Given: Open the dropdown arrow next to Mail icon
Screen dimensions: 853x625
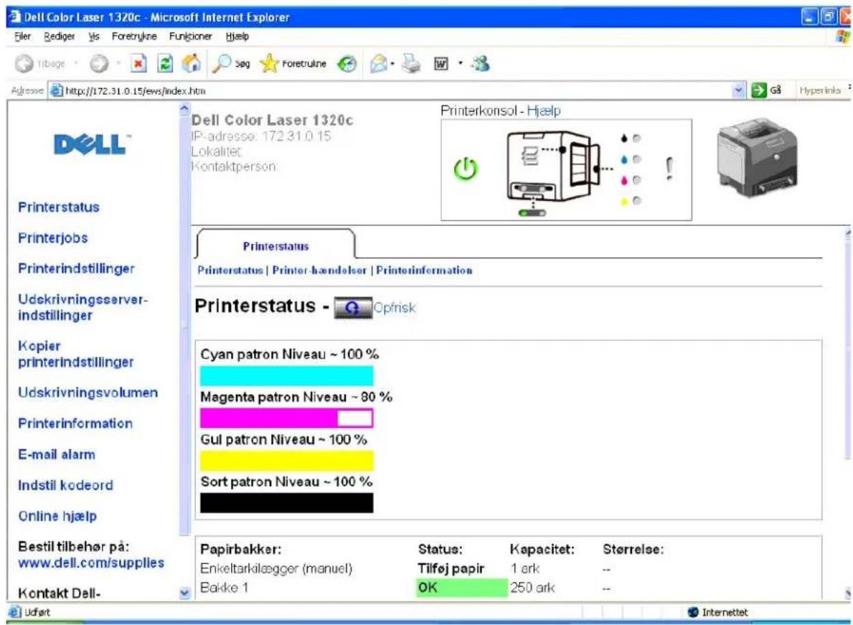Looking at the screenshot, I should point(392,64).
